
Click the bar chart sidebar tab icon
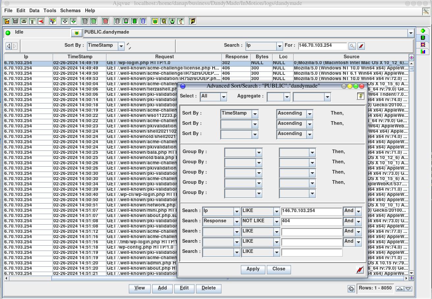pos(423,51)
